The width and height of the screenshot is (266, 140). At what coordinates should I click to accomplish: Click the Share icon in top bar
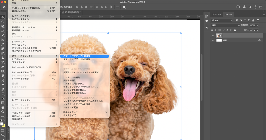pos(238,7)
